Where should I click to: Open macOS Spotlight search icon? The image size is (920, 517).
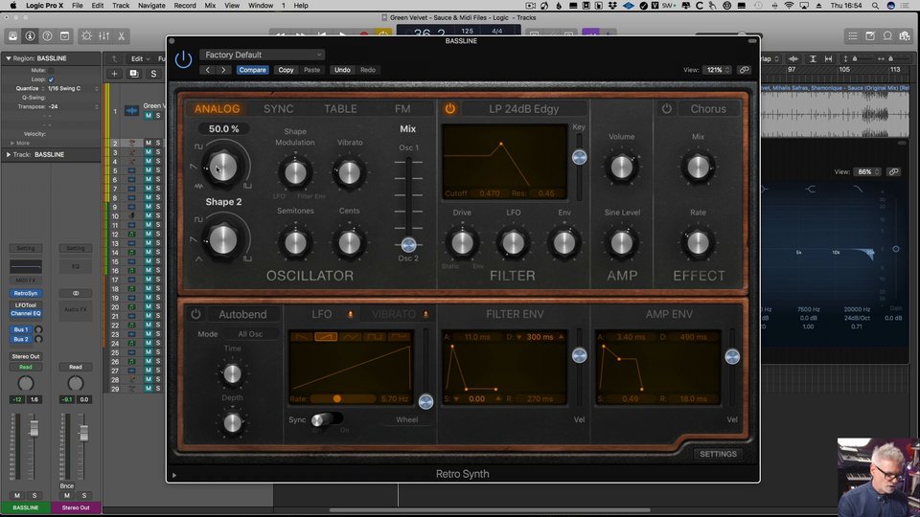pyautogui.click(x=875, y=6)
